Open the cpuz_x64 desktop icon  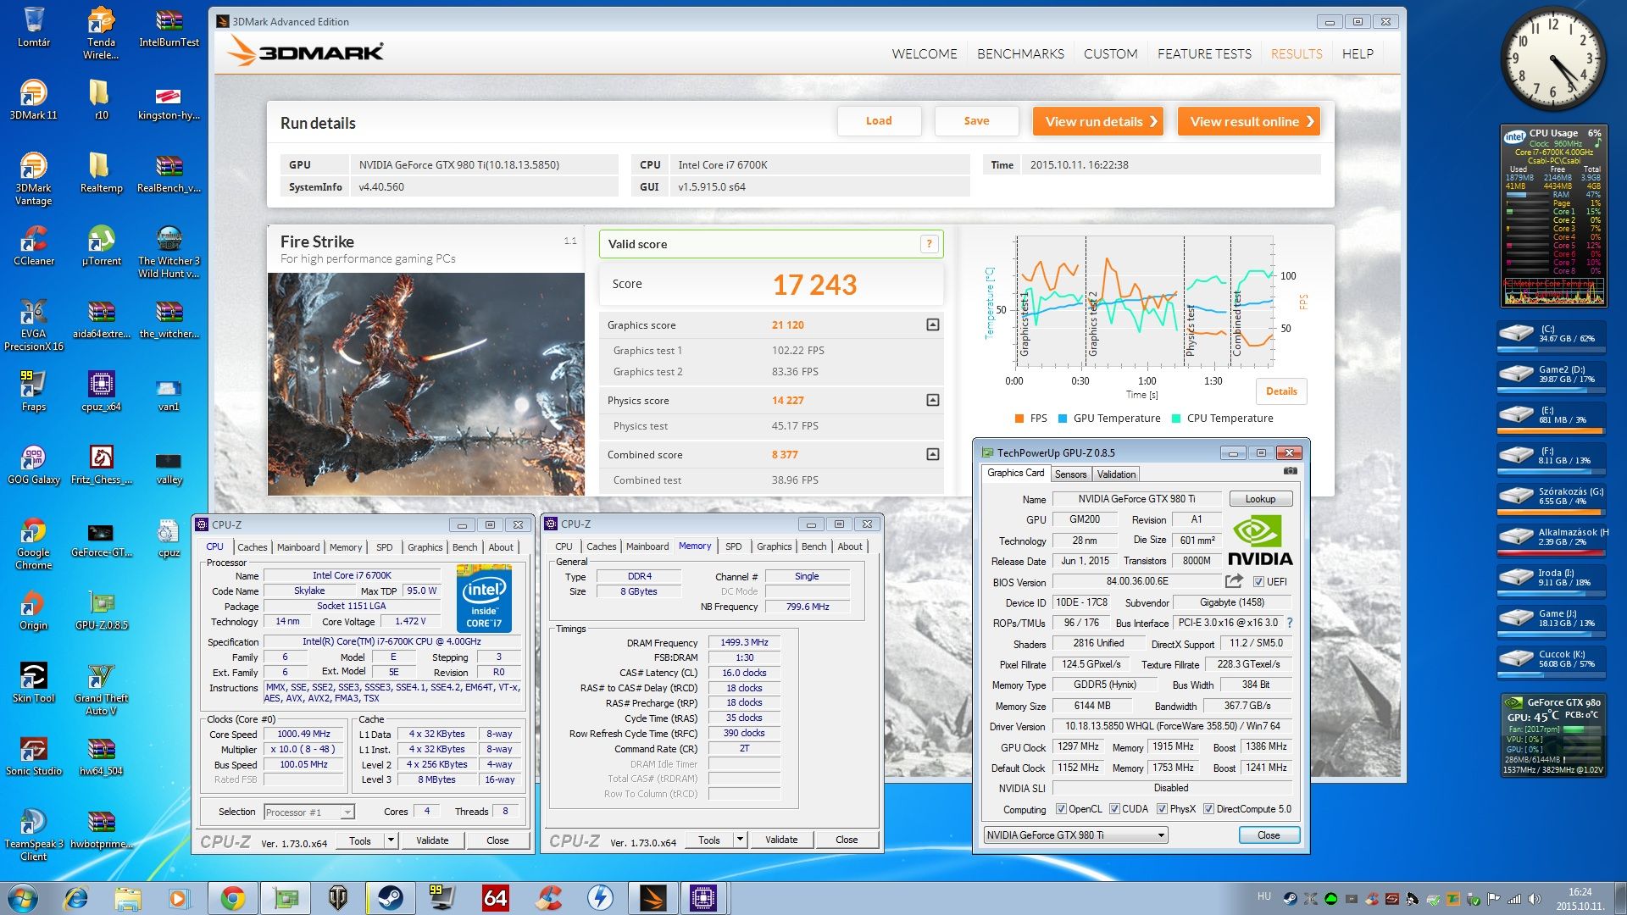click(x=101, y=391)
